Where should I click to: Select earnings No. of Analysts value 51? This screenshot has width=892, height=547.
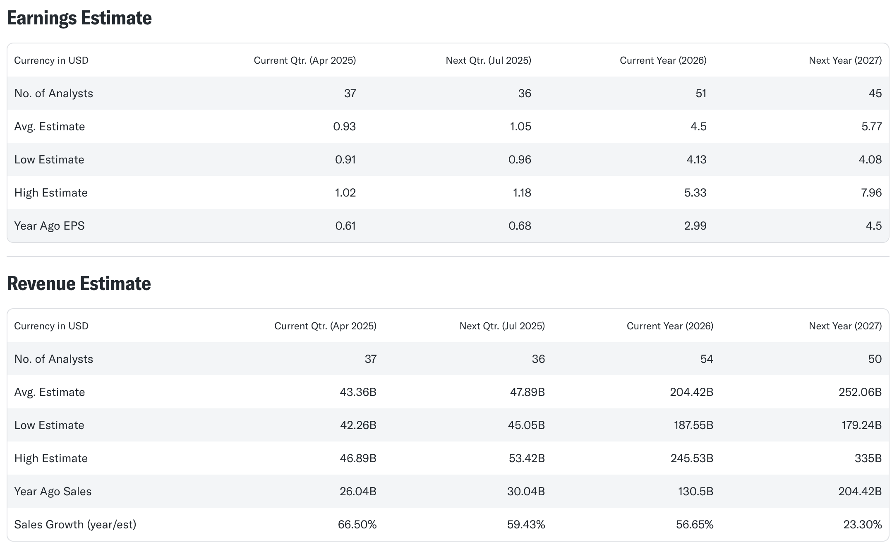click(701, 94)
